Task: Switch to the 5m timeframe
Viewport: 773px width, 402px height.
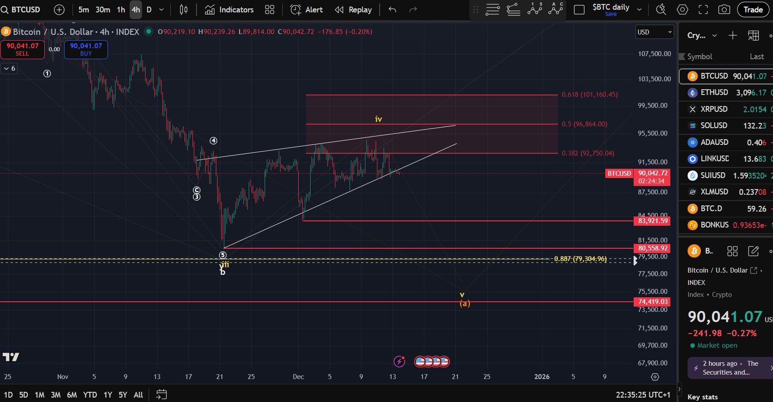Action: pos(84,10)
